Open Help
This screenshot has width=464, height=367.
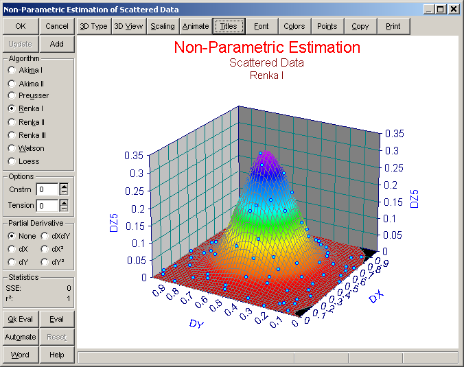point(57,355)
